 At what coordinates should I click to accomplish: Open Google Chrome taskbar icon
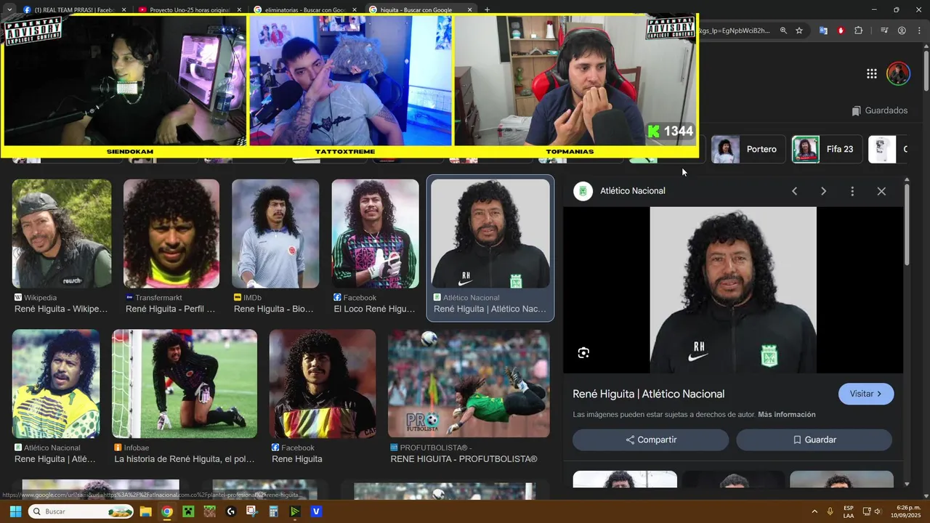coord(167,511)
